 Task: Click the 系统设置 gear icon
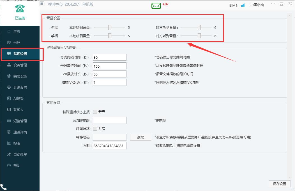click(x=9, y=87)
